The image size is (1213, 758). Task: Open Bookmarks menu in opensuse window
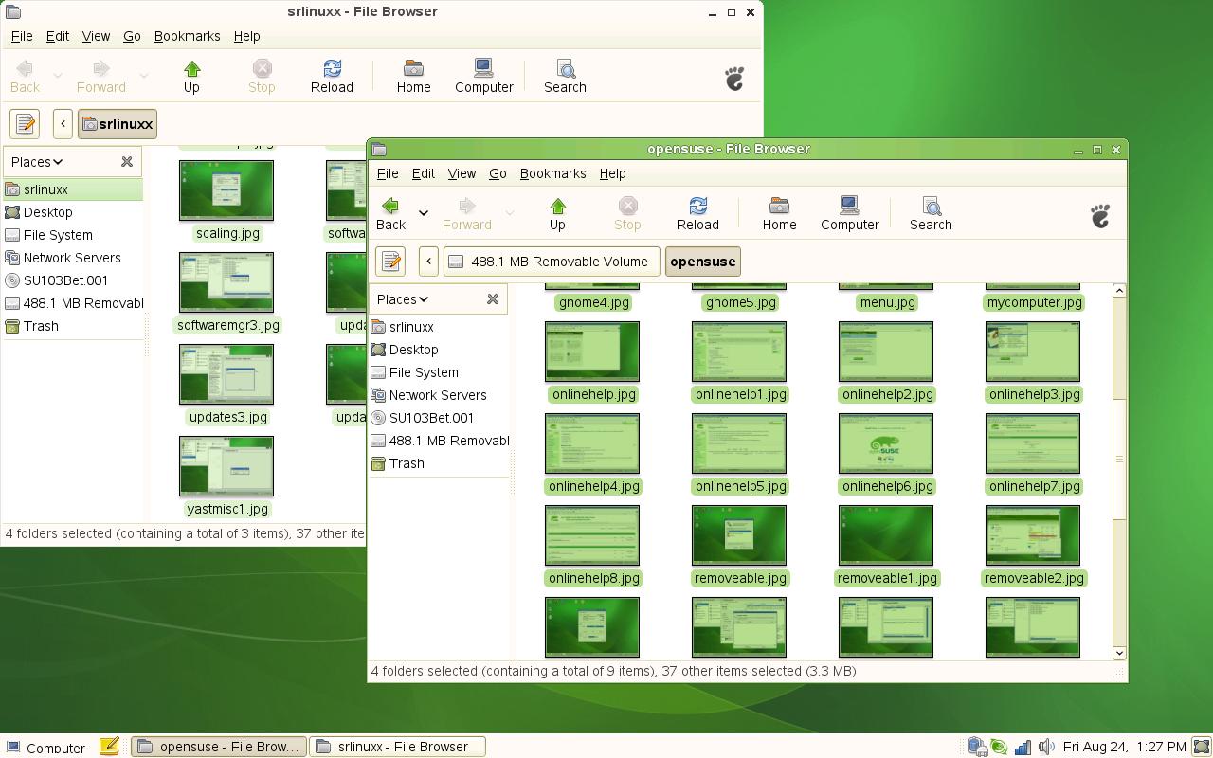tap(552, 173)
